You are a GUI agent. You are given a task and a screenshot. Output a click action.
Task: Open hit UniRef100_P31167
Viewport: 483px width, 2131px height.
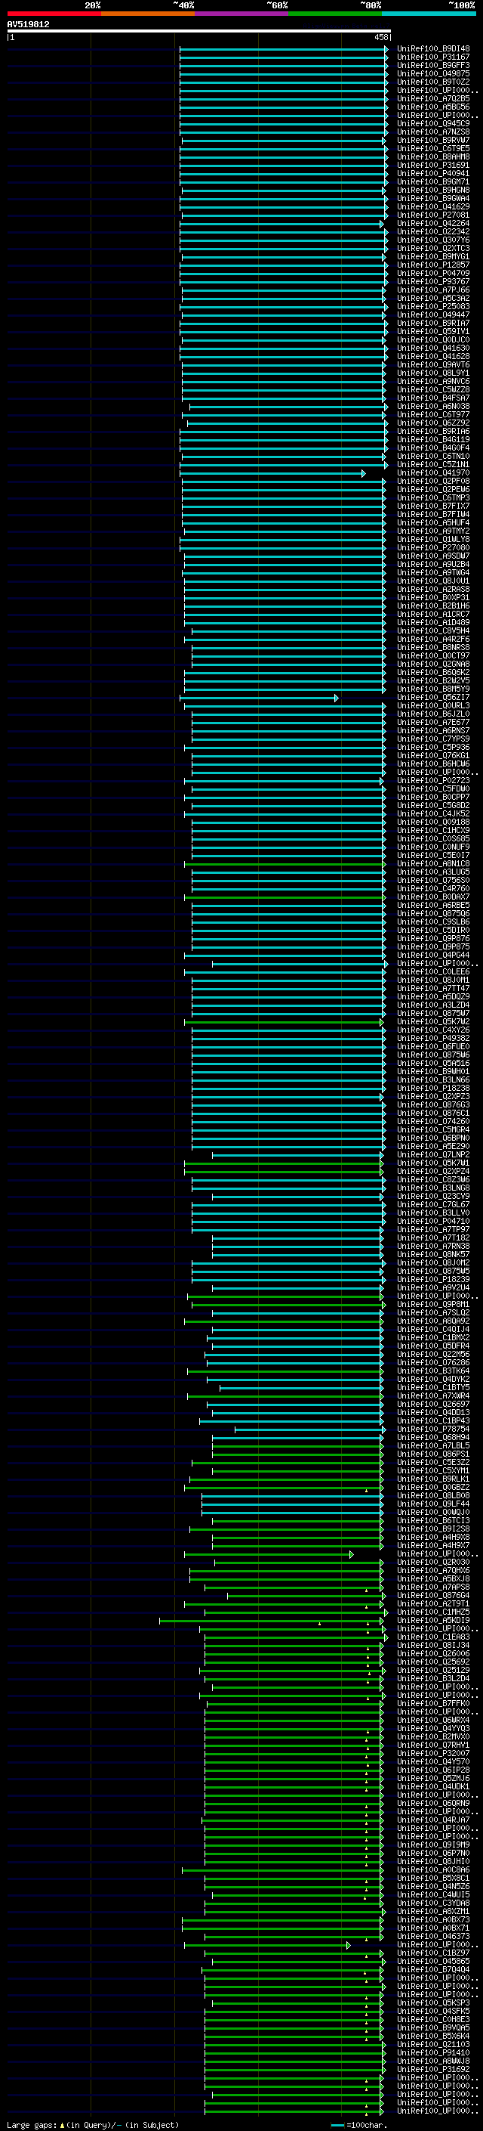(x=433, y=57)
